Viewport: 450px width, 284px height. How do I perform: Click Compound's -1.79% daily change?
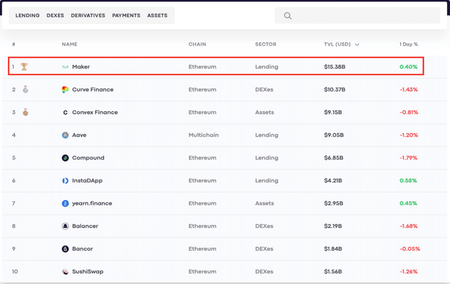tap(408, 158)
